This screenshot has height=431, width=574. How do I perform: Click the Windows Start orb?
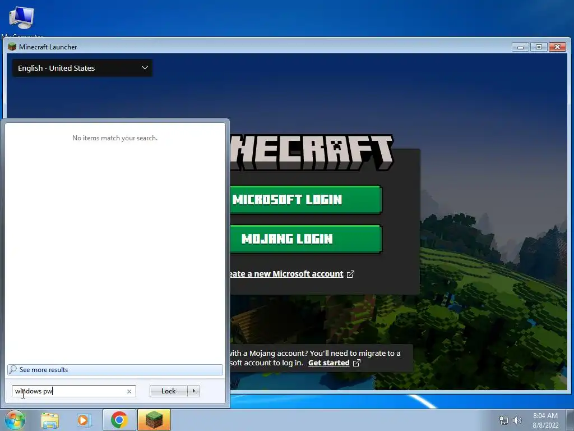click(x=15, y=420)
